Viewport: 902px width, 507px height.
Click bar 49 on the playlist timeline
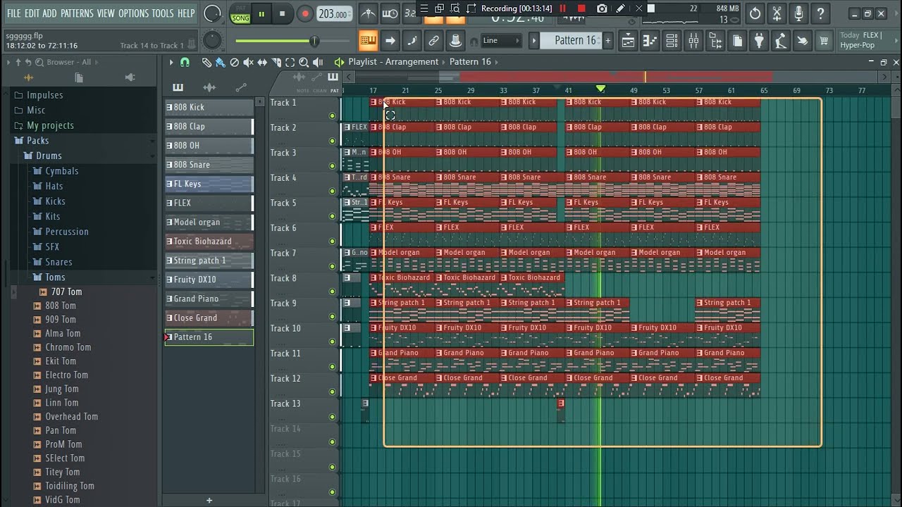(x=634, y=90)
